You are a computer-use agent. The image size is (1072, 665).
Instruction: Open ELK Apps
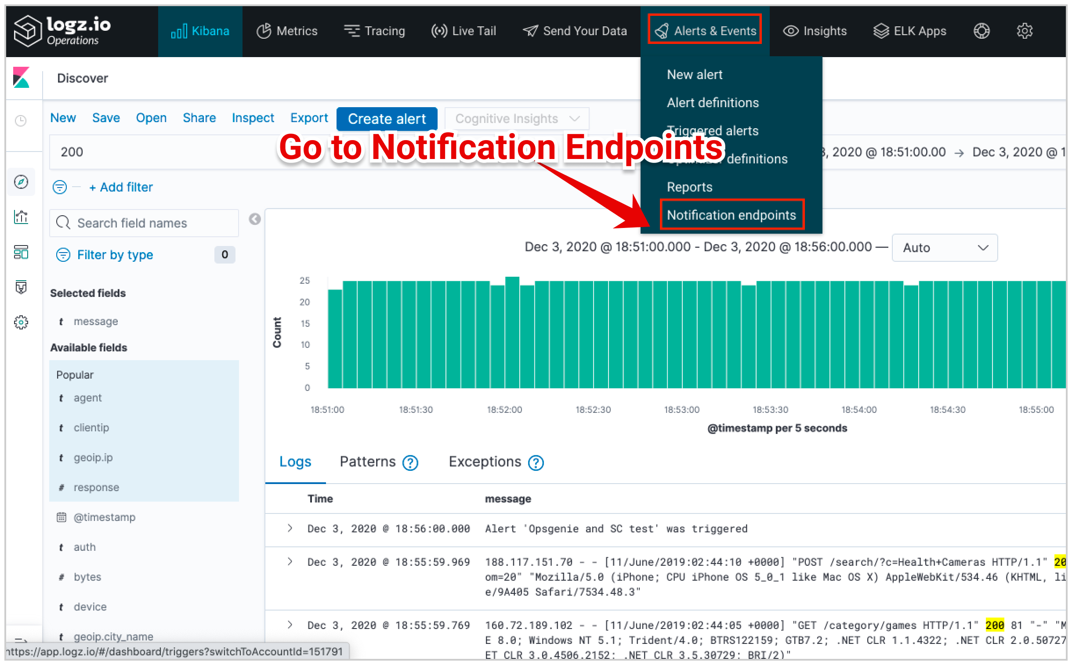[x=909, y=31]
